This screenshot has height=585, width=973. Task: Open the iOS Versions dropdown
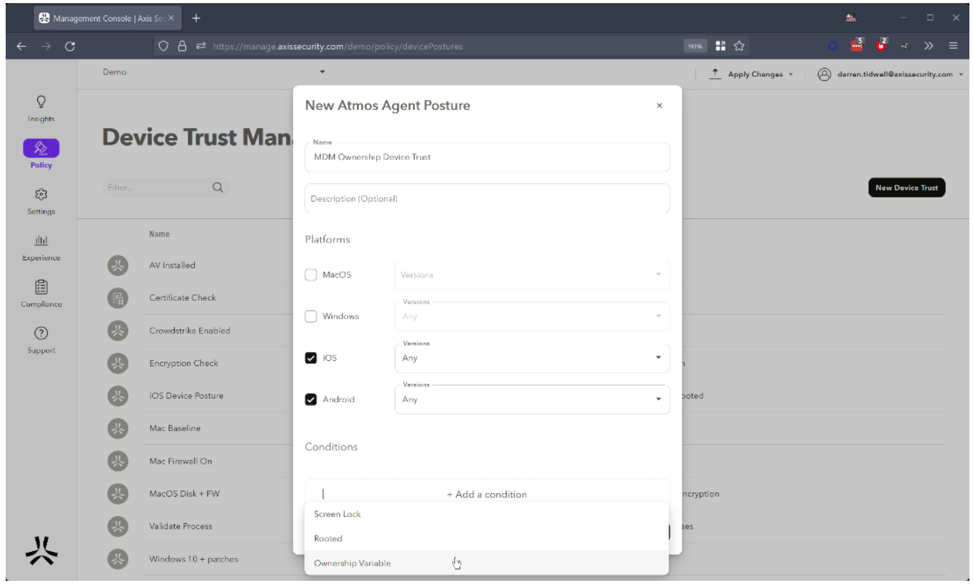[x=532, y=358]
